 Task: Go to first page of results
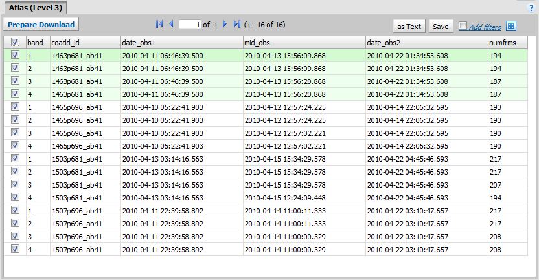[159, 24]
